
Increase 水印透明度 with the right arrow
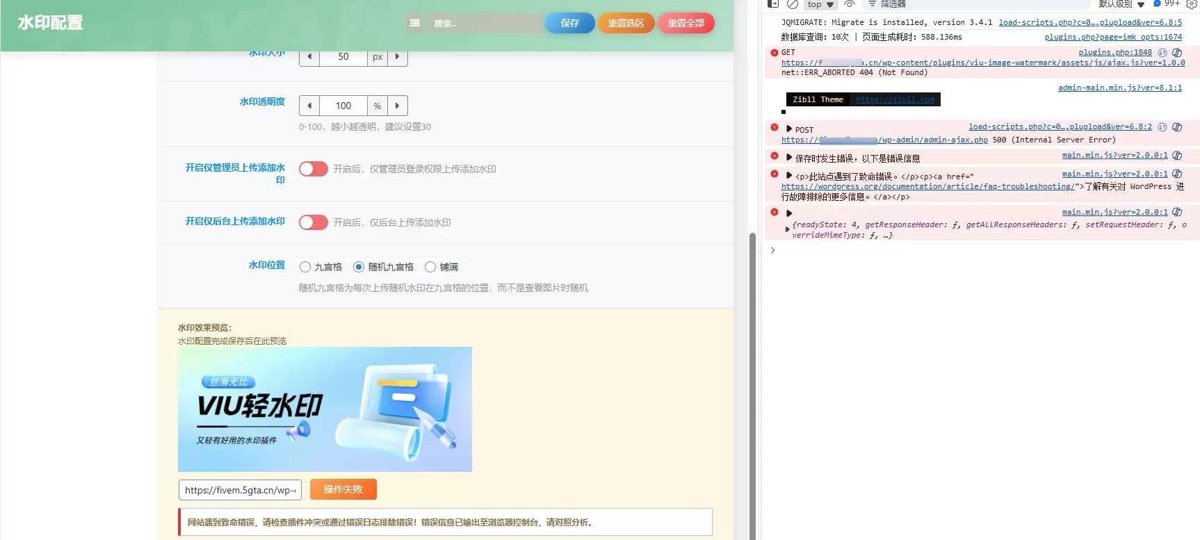[397, 106]
